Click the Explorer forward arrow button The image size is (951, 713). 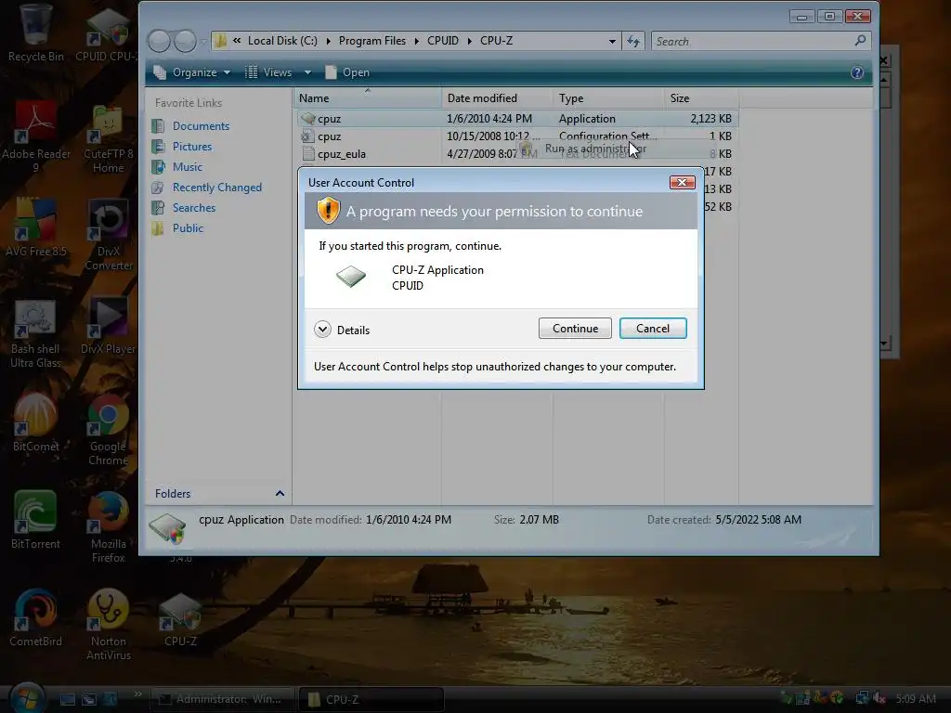[x=185, y=41]
